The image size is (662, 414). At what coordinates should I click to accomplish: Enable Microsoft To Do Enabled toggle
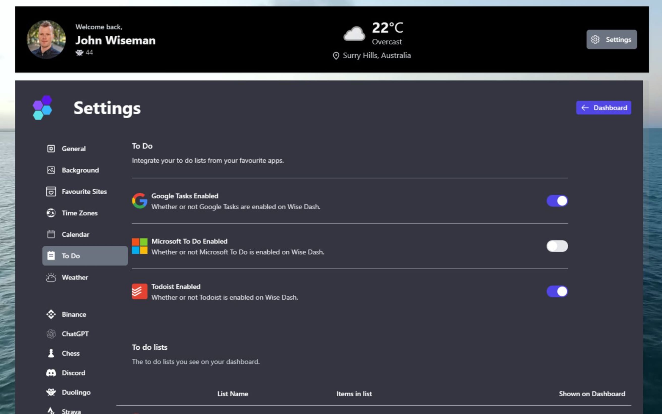(557, 246)
